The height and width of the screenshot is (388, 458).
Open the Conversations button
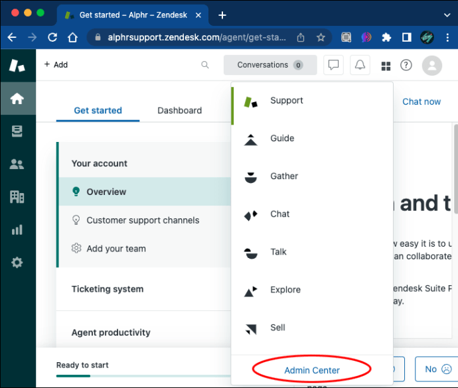(270, 65)
